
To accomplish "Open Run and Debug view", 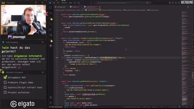I will click(x=51, y=29).
